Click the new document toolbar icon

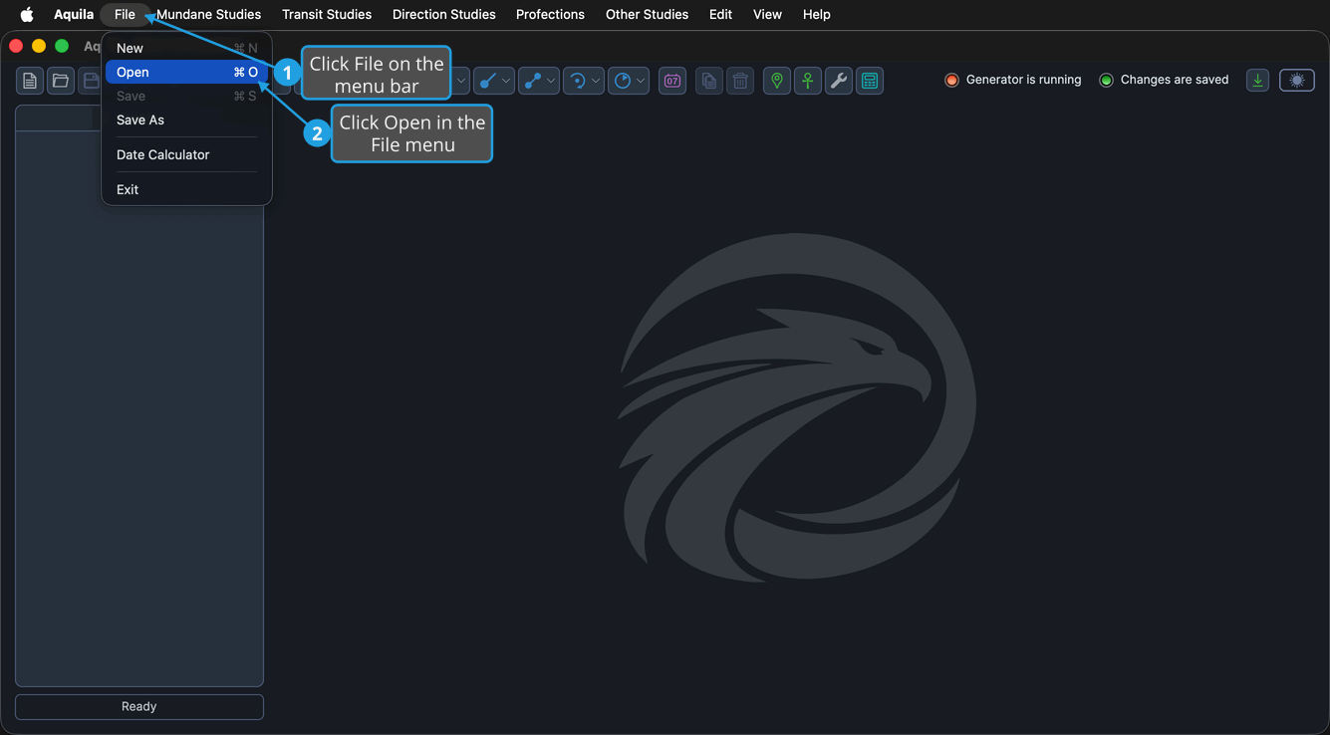pos(30,82)
